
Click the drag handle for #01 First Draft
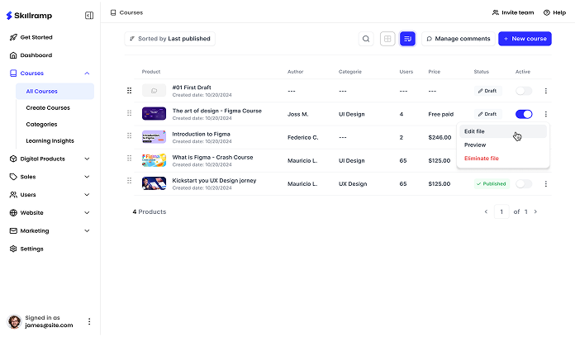tap(129, 91)
